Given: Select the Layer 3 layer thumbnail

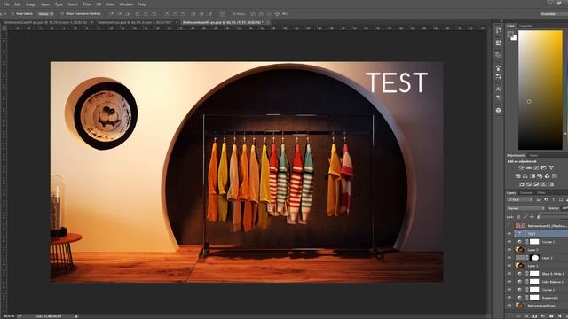Looking at the screenshot, I should [519, 250].
